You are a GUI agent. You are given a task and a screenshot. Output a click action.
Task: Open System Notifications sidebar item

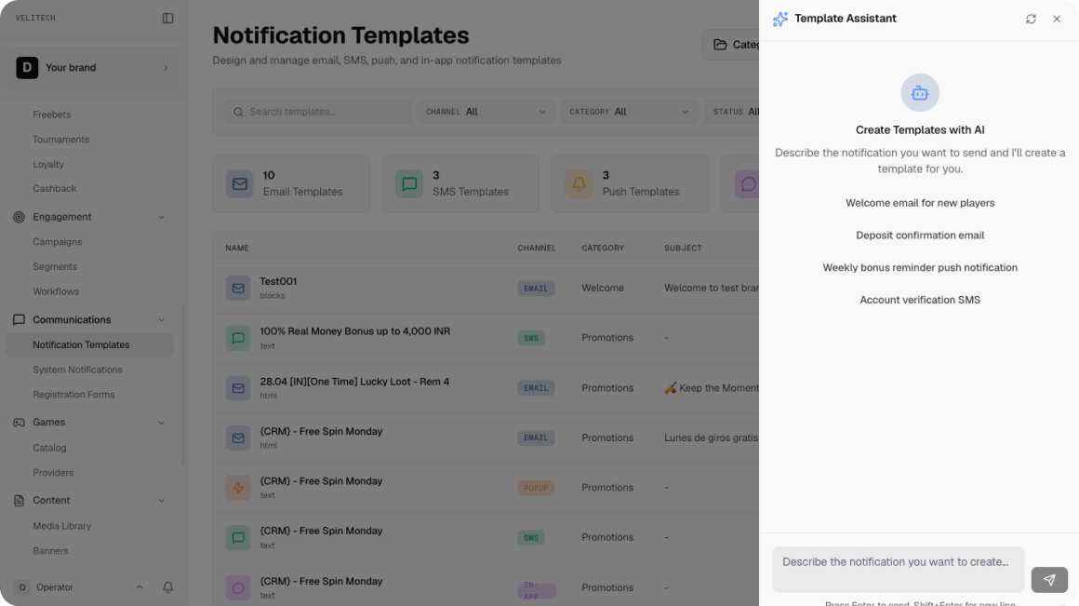pyautogui.click(x=77, y=370)
